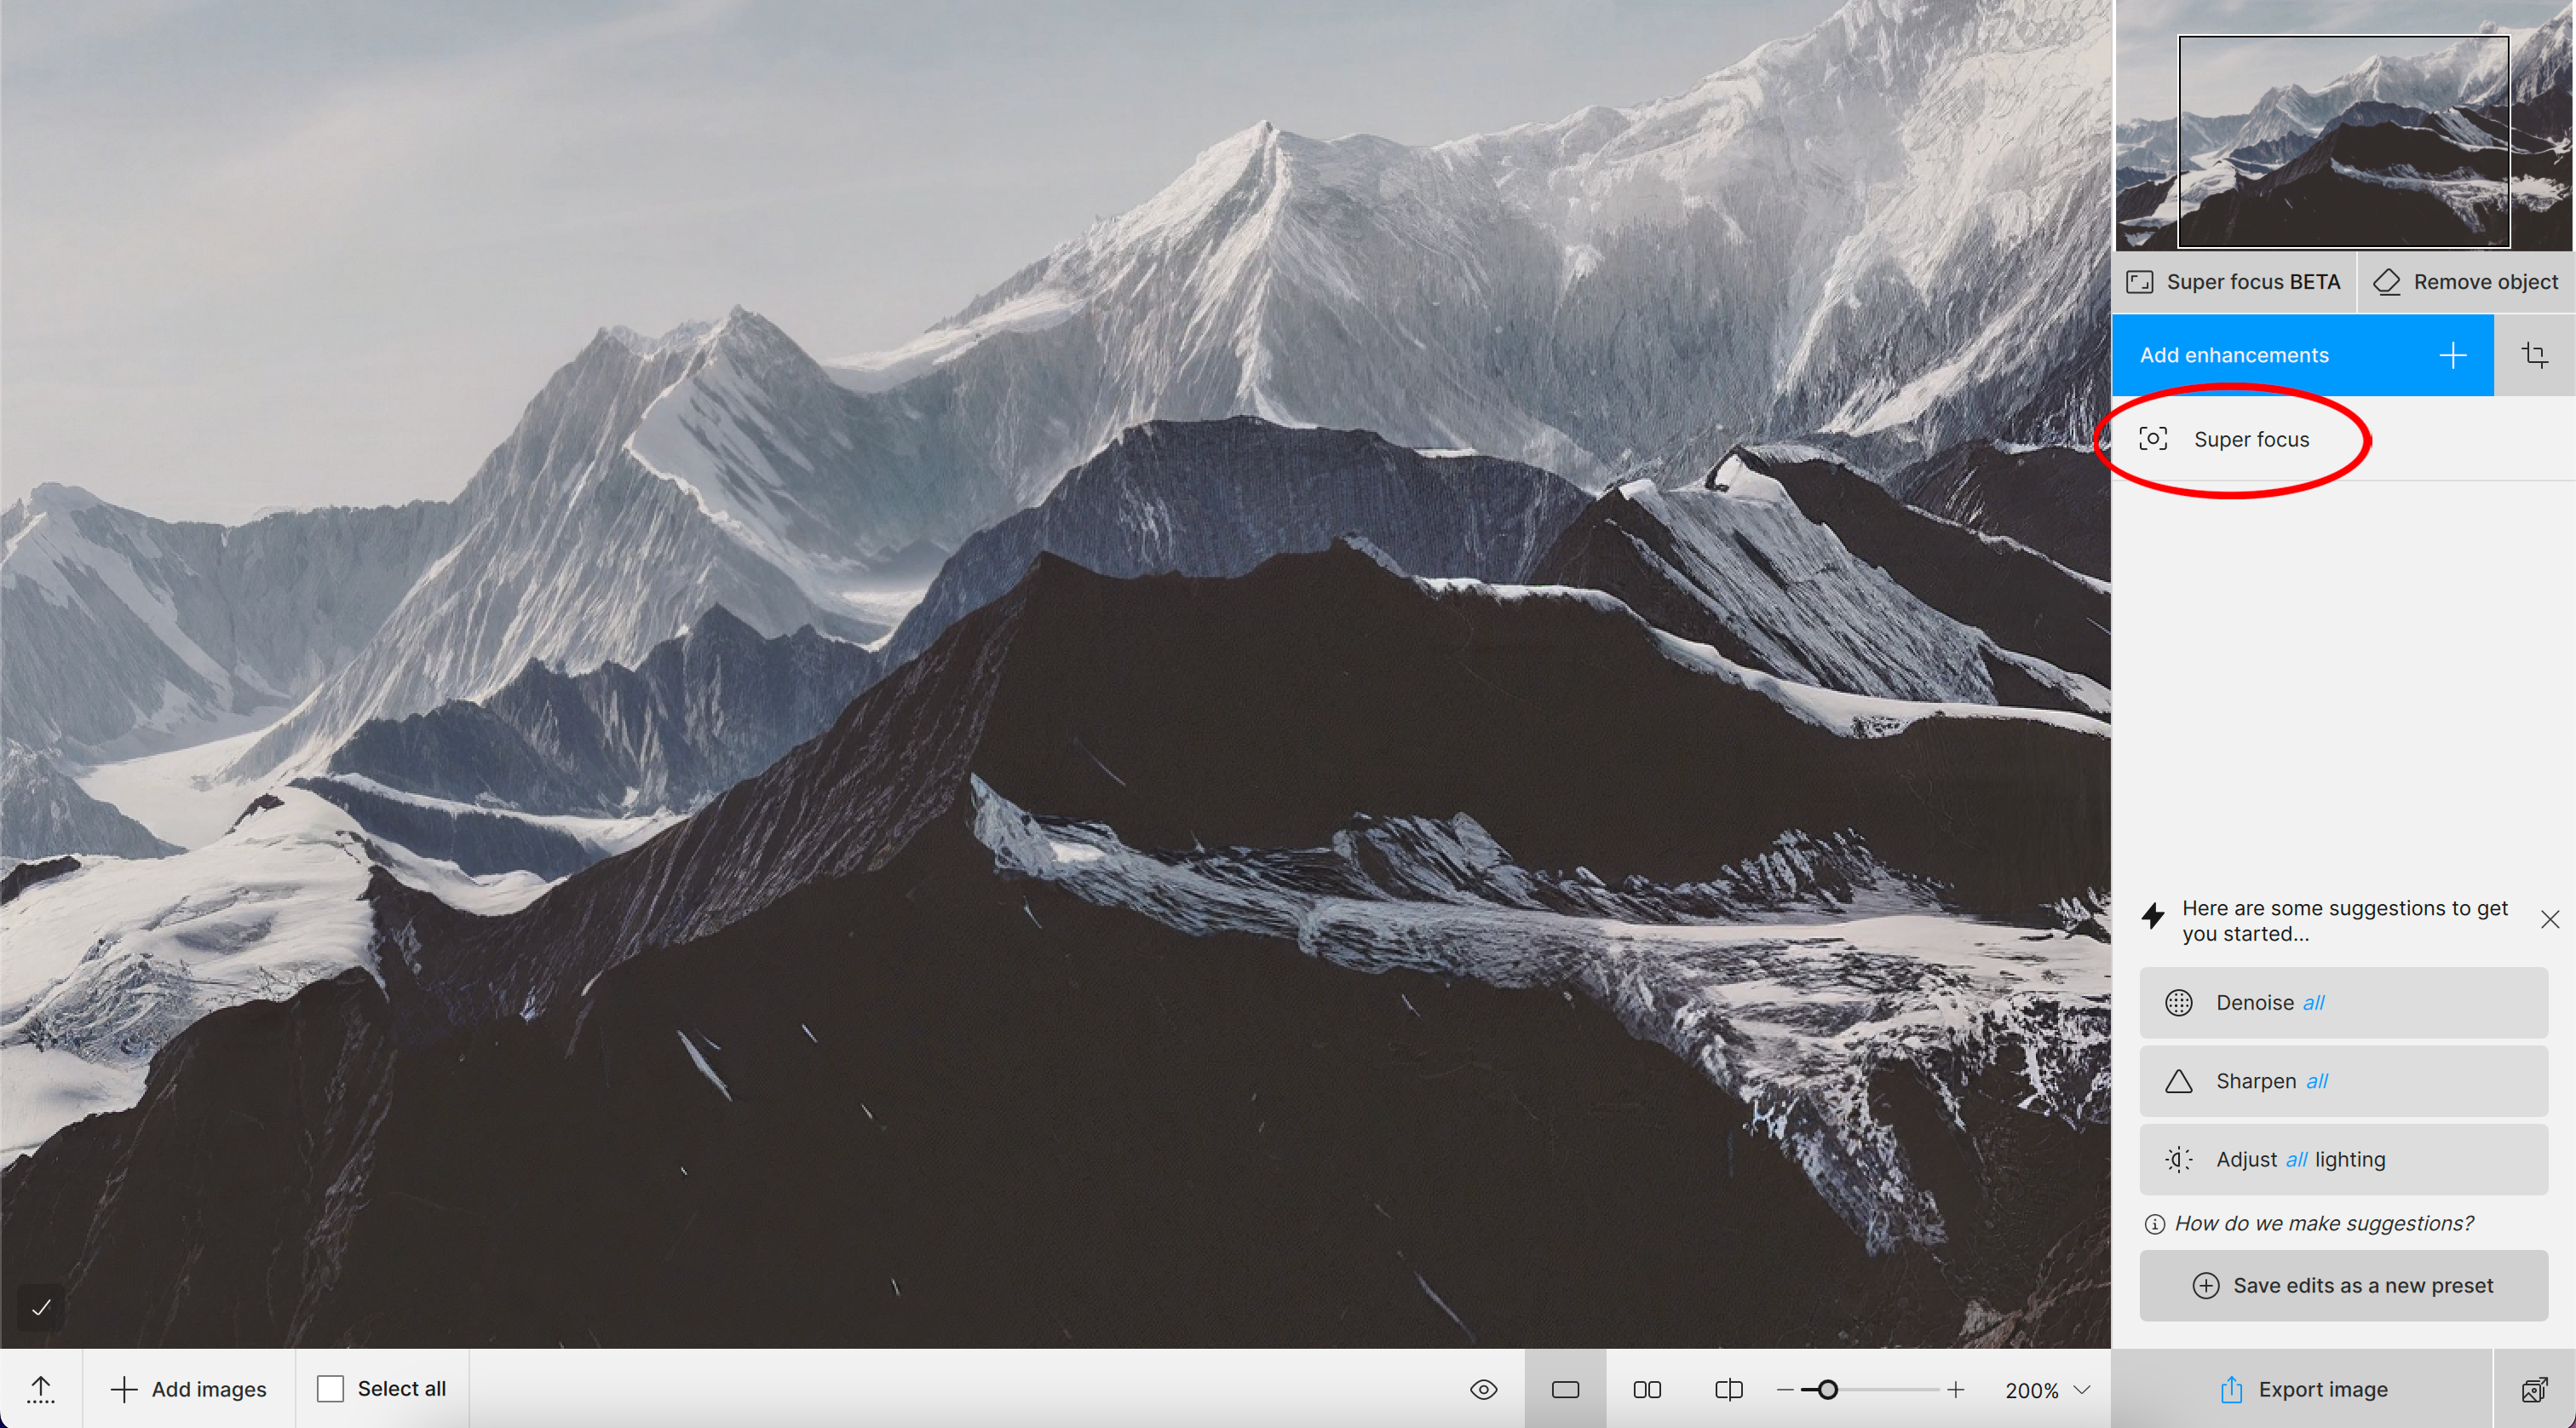Screen dimensions: 2576x1428
Task: Click the Export image button
Action: [x=2303, y=1389]
